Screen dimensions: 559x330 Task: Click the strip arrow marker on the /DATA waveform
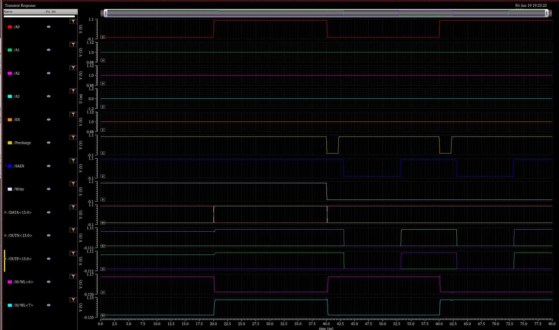pyautogui.click(x=103, y=223)
